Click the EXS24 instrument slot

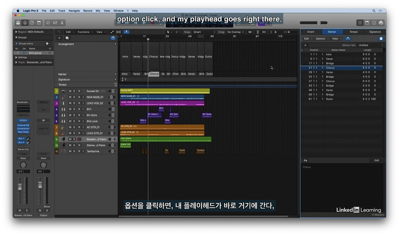click(x=23, y=120)
